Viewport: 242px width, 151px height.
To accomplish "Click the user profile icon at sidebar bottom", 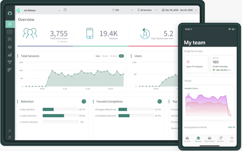I will (x=10, y=131).
